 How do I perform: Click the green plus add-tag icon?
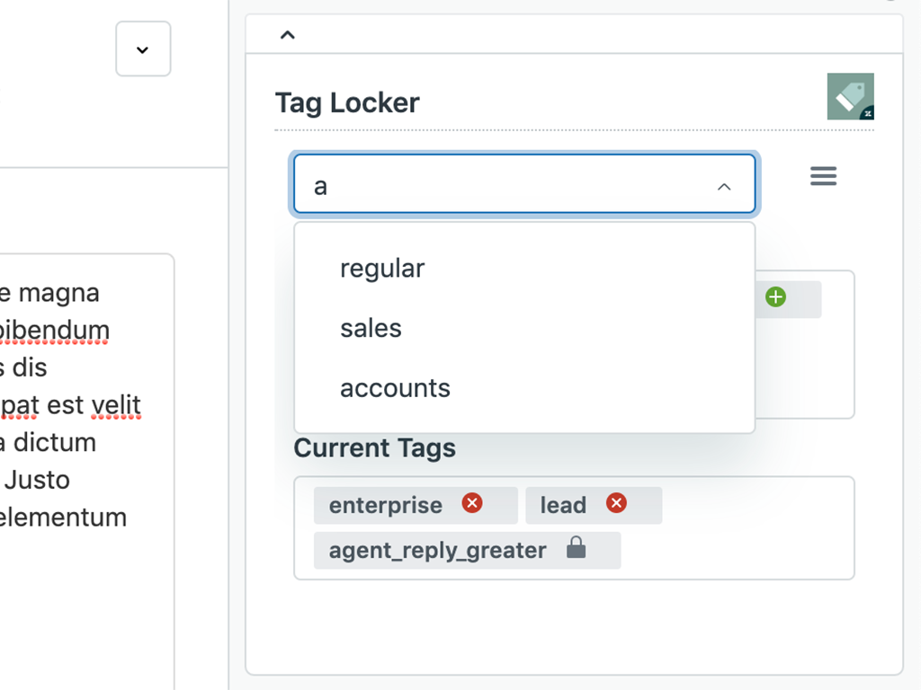[775, 296]
